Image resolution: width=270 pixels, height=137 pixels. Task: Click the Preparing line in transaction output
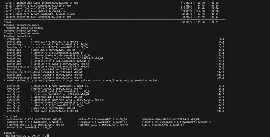point(115,39)
